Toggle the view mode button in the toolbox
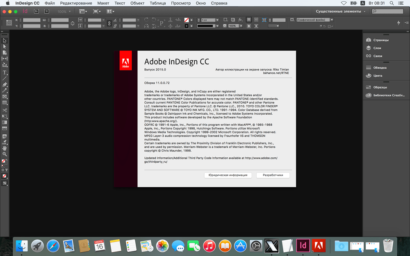The height and width of the screenshot is (256, 410). (x=5, y=184)
